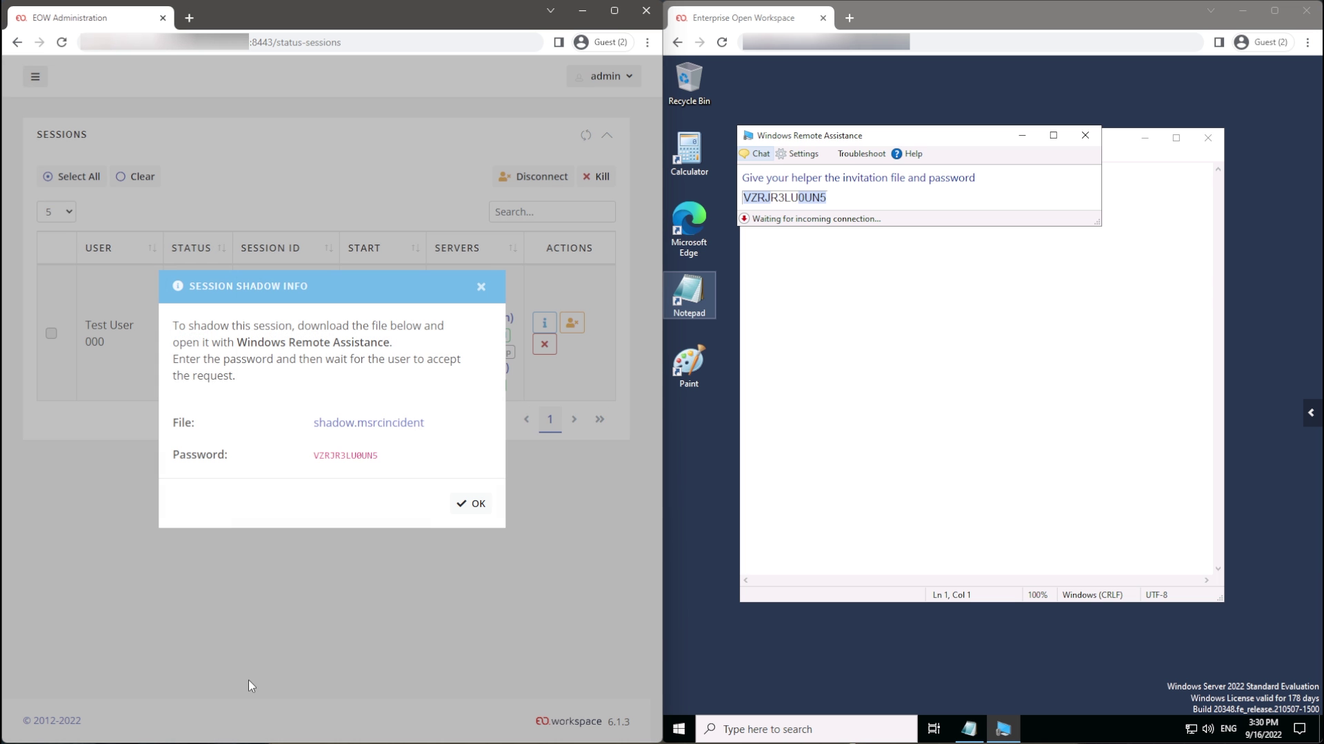The width and height of the screenshot is (1324, 744).
Task: Open Help in Windows Remote Assistance
Action: 907,154
